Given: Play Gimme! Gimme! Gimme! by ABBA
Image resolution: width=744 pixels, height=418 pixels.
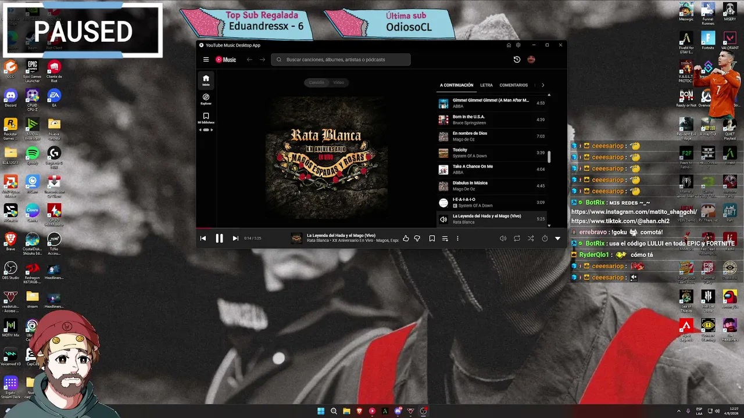Looking at the screenshot, I should [x=492, y=103].
